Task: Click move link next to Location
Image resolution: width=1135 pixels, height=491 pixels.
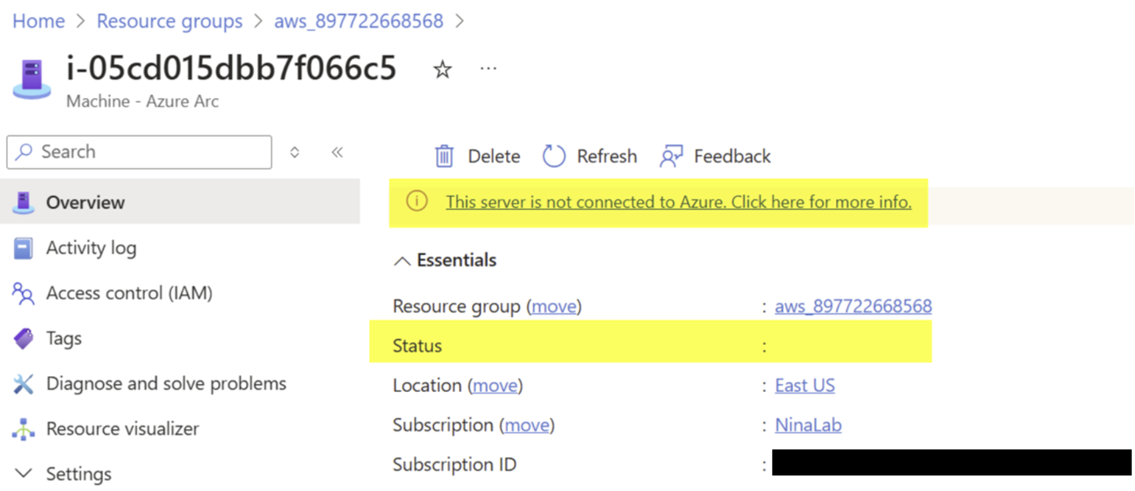Action: (x=495, y=386)
